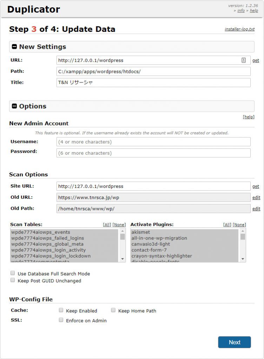
Task: Click the Old Path field
Action: click(x=153, y=209)
